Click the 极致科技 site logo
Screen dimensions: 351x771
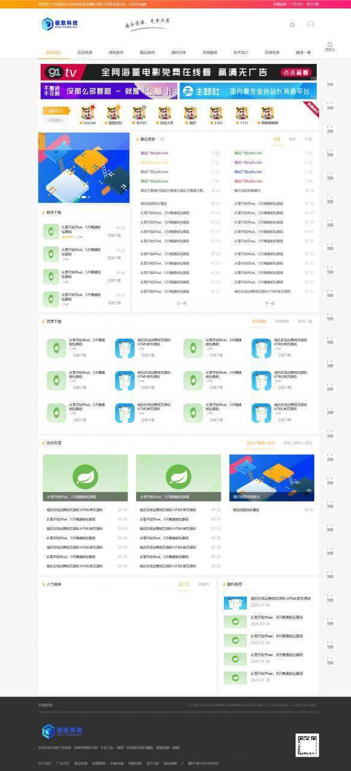pyautogui.click(x=60, y=24)
